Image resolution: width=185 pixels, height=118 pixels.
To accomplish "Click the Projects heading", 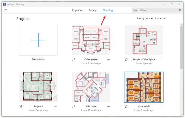I will (x=23, y=18).
